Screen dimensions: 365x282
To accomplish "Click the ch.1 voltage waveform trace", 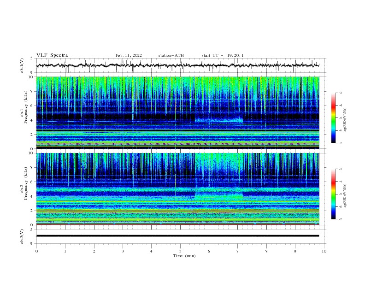I will coord(177,65).
